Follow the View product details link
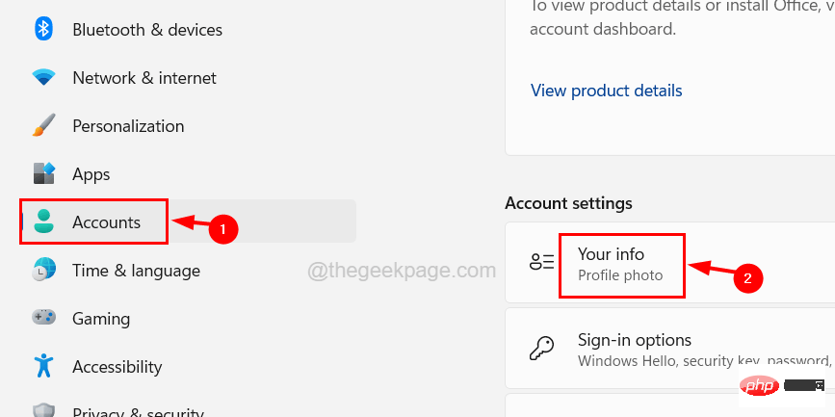Viewport: 835px width, 417px height. tap(606, 91)
